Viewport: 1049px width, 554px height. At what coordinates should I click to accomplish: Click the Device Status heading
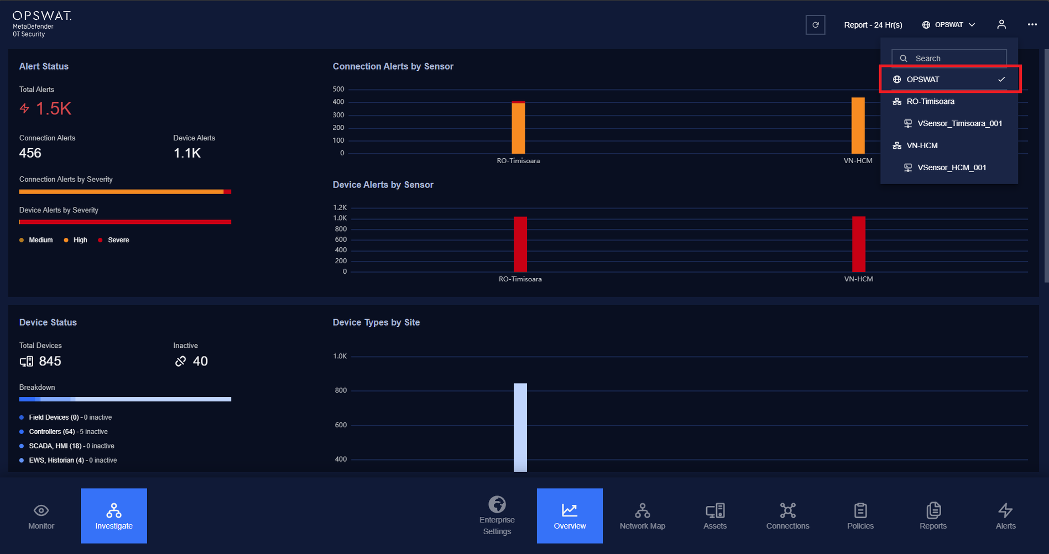click(x=48, y=322)
